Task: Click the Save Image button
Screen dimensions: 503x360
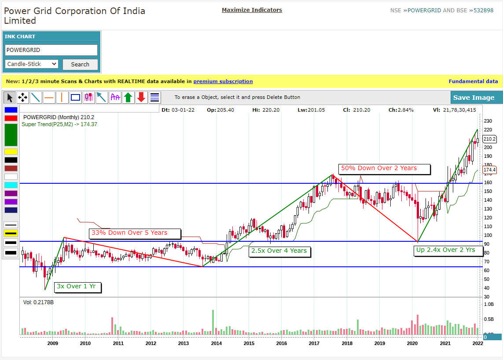Action: [x=476, y=98]
